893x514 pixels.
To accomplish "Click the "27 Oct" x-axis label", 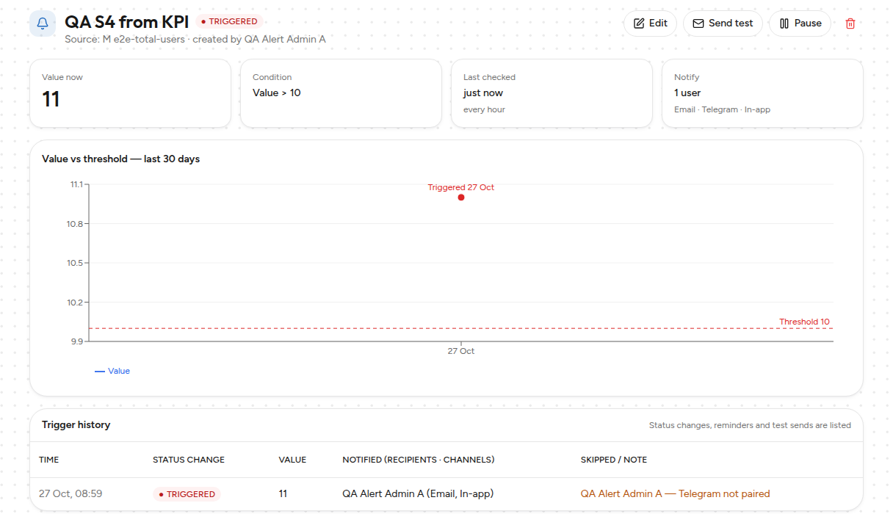I will pyautogui.click(x=461, y=351).
